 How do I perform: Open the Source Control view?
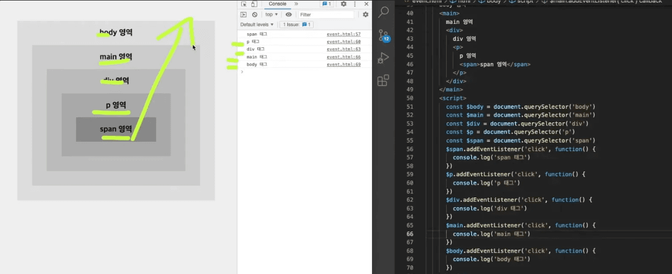click(x=383, y=34)
